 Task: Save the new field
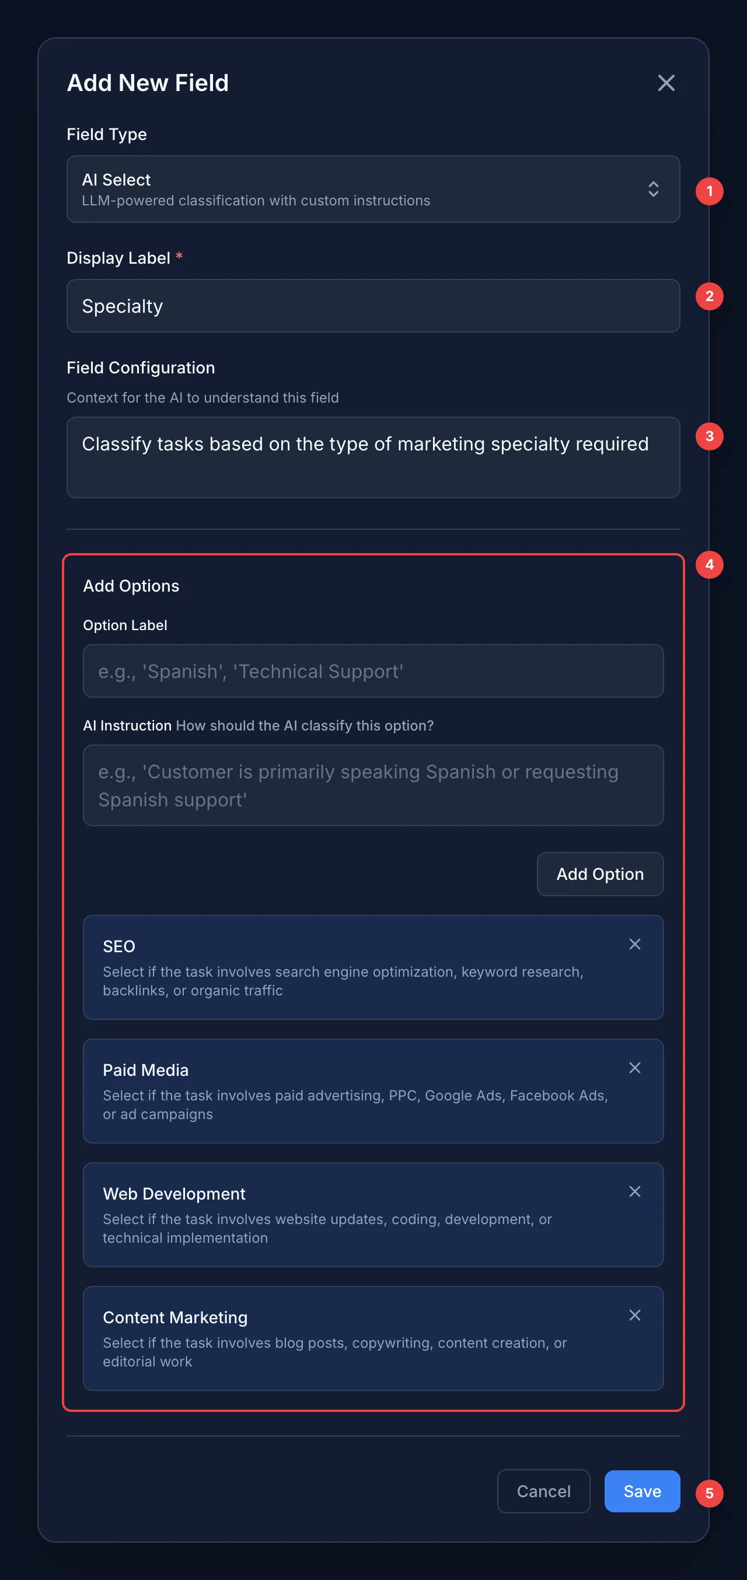[641, 1492]
